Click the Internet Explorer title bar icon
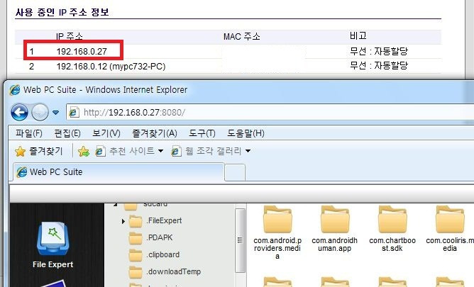The image size is (474, 287). point(14,90)
